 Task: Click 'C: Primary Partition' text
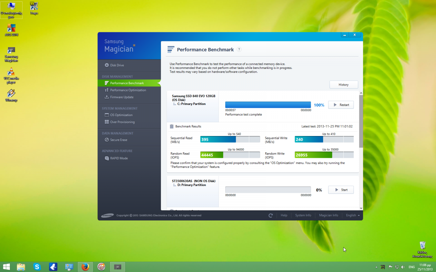pyautogui.click(x=191, y=104)
